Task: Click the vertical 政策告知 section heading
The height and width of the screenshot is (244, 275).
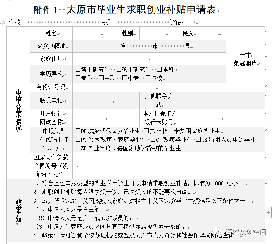Action: 19,211
